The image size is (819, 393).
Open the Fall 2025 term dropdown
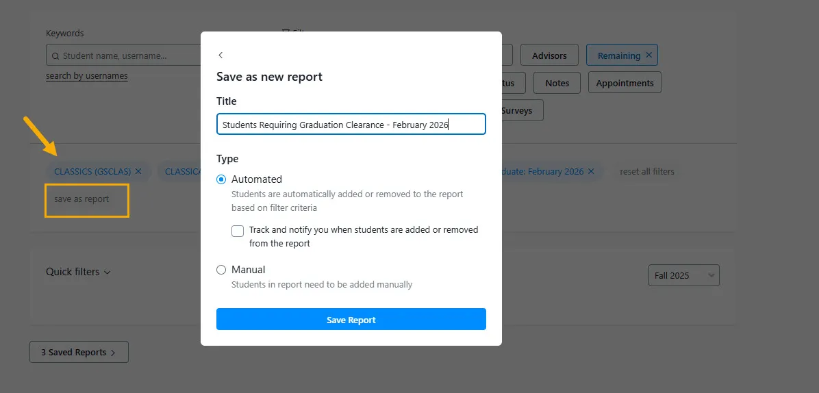[x=683, y=275]
